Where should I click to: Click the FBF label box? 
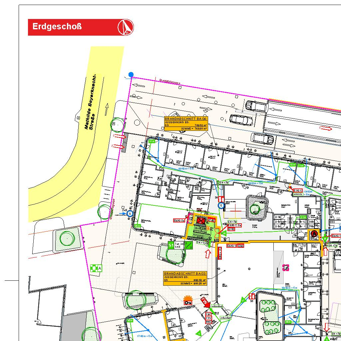coord(208,314)
